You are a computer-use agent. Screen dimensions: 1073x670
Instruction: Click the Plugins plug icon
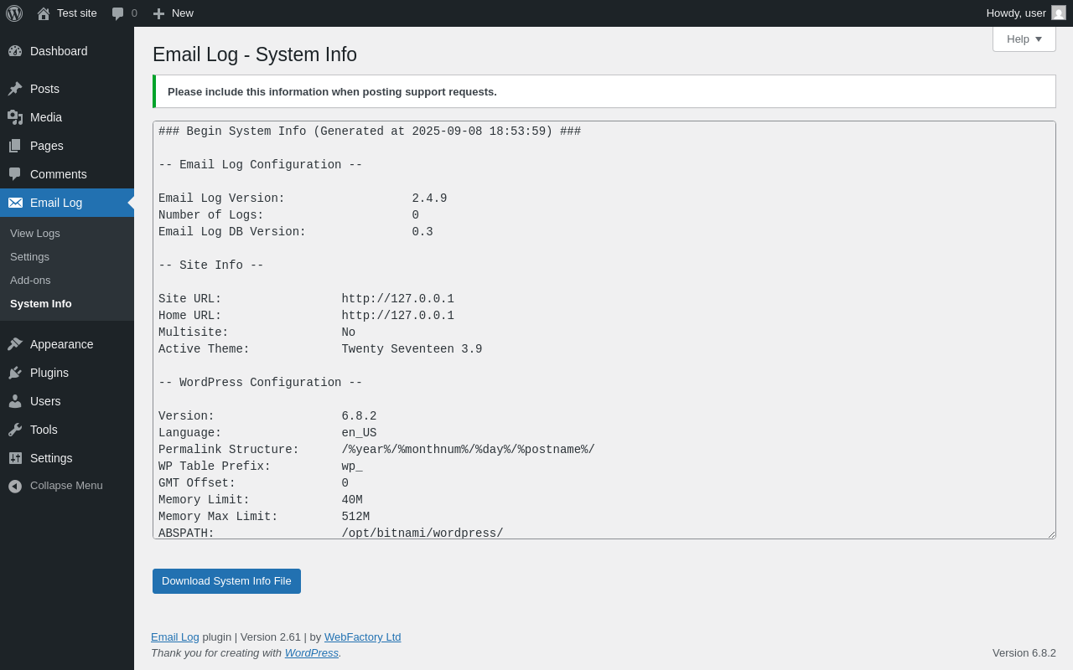15,373
